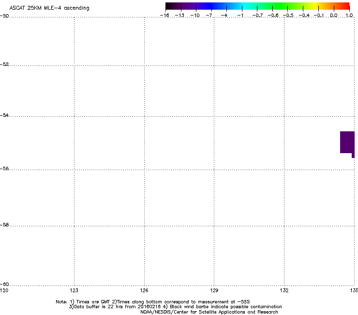Click the longitude label '129'

coord(214,290)
